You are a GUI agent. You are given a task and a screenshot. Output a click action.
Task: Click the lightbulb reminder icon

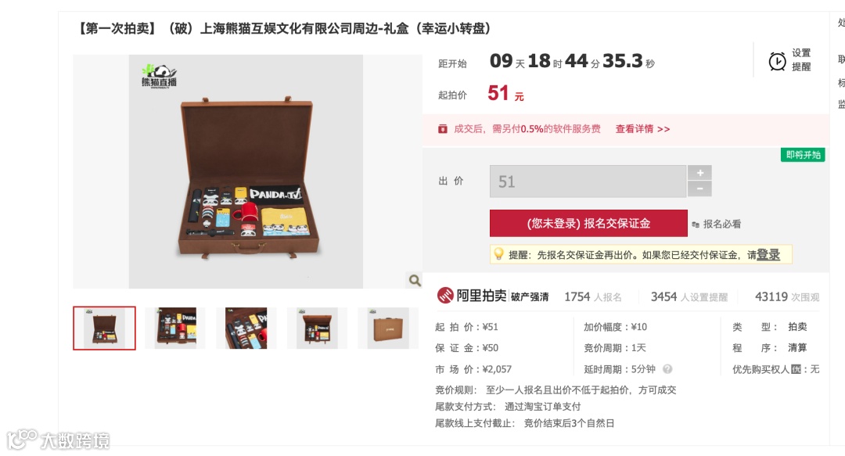pyautogui.click(x=498, y=254)
